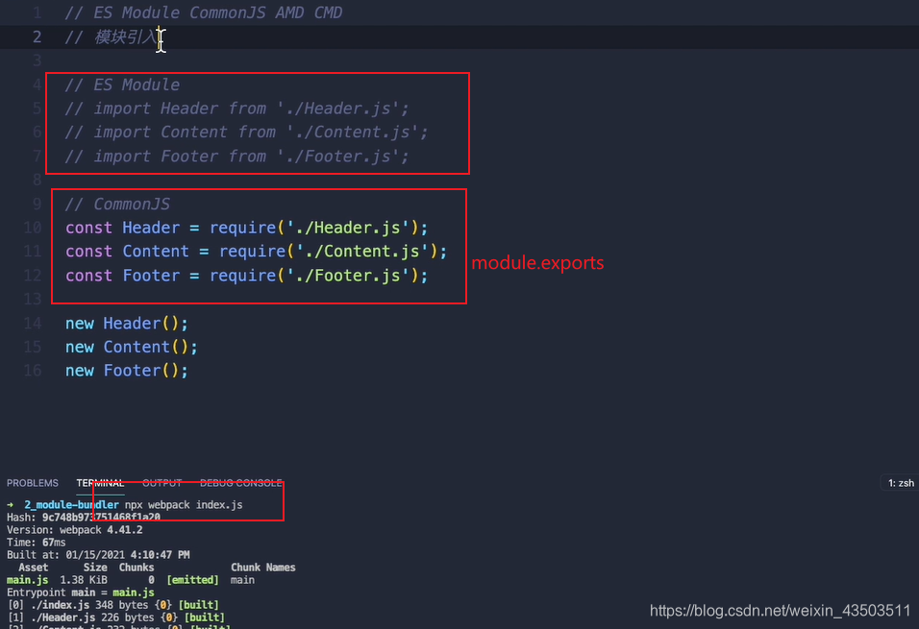The height and width of the screenshot is (629, 919).
Task: Click the './index.js 348 bytes' built line
Action: pyautogui.click(x=113, y=605)
